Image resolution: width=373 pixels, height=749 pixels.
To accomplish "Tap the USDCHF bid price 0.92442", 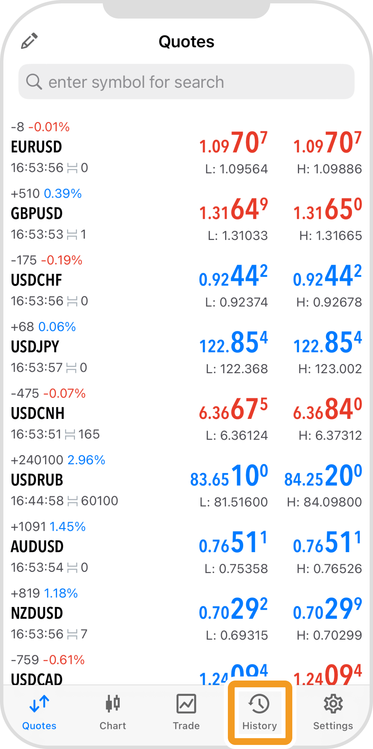I will pos(233,277).
